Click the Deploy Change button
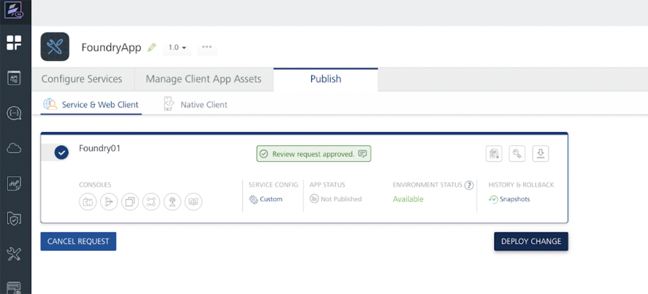This screenshot has width=648, height=294. coord(531,241)
